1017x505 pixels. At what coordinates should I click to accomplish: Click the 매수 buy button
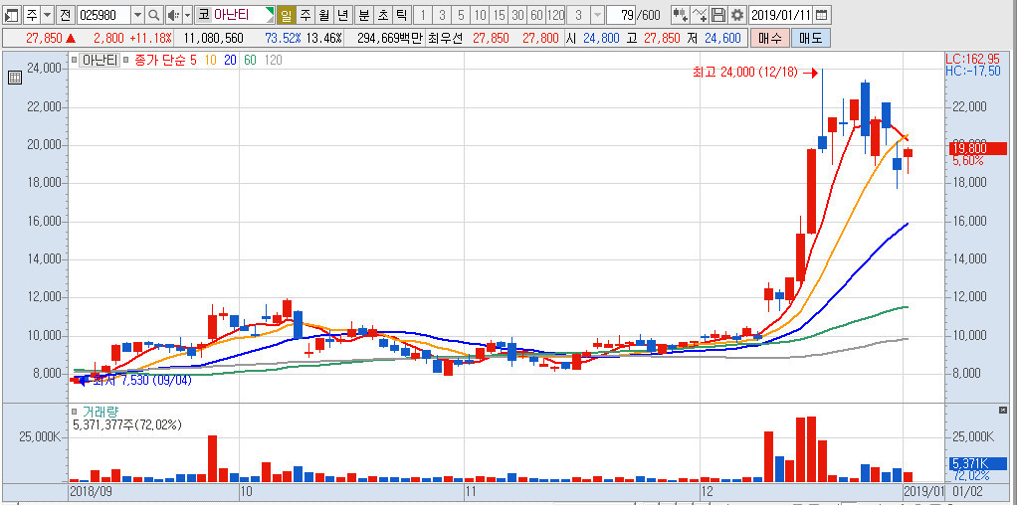[770, 38]
